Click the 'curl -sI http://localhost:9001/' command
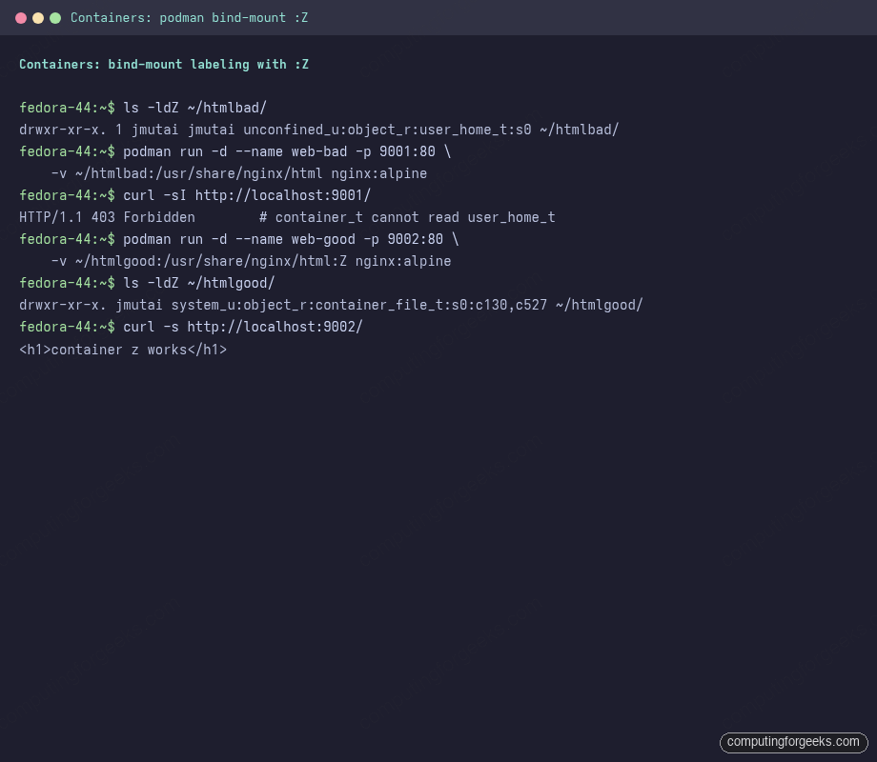 coord(247,195)
